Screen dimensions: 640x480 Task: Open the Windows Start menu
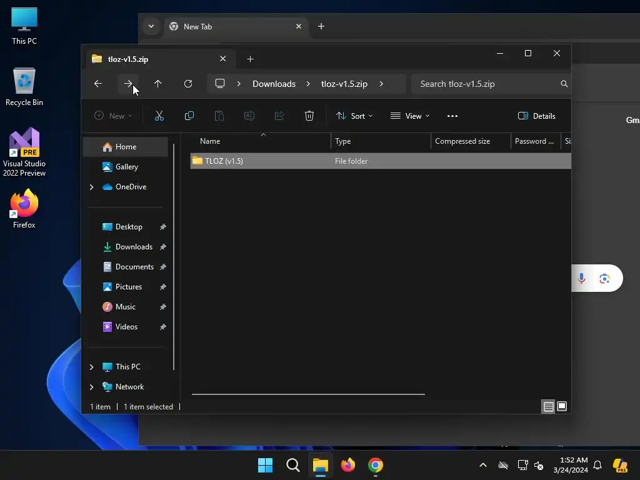pyautogui.click(x=265, y=465)
